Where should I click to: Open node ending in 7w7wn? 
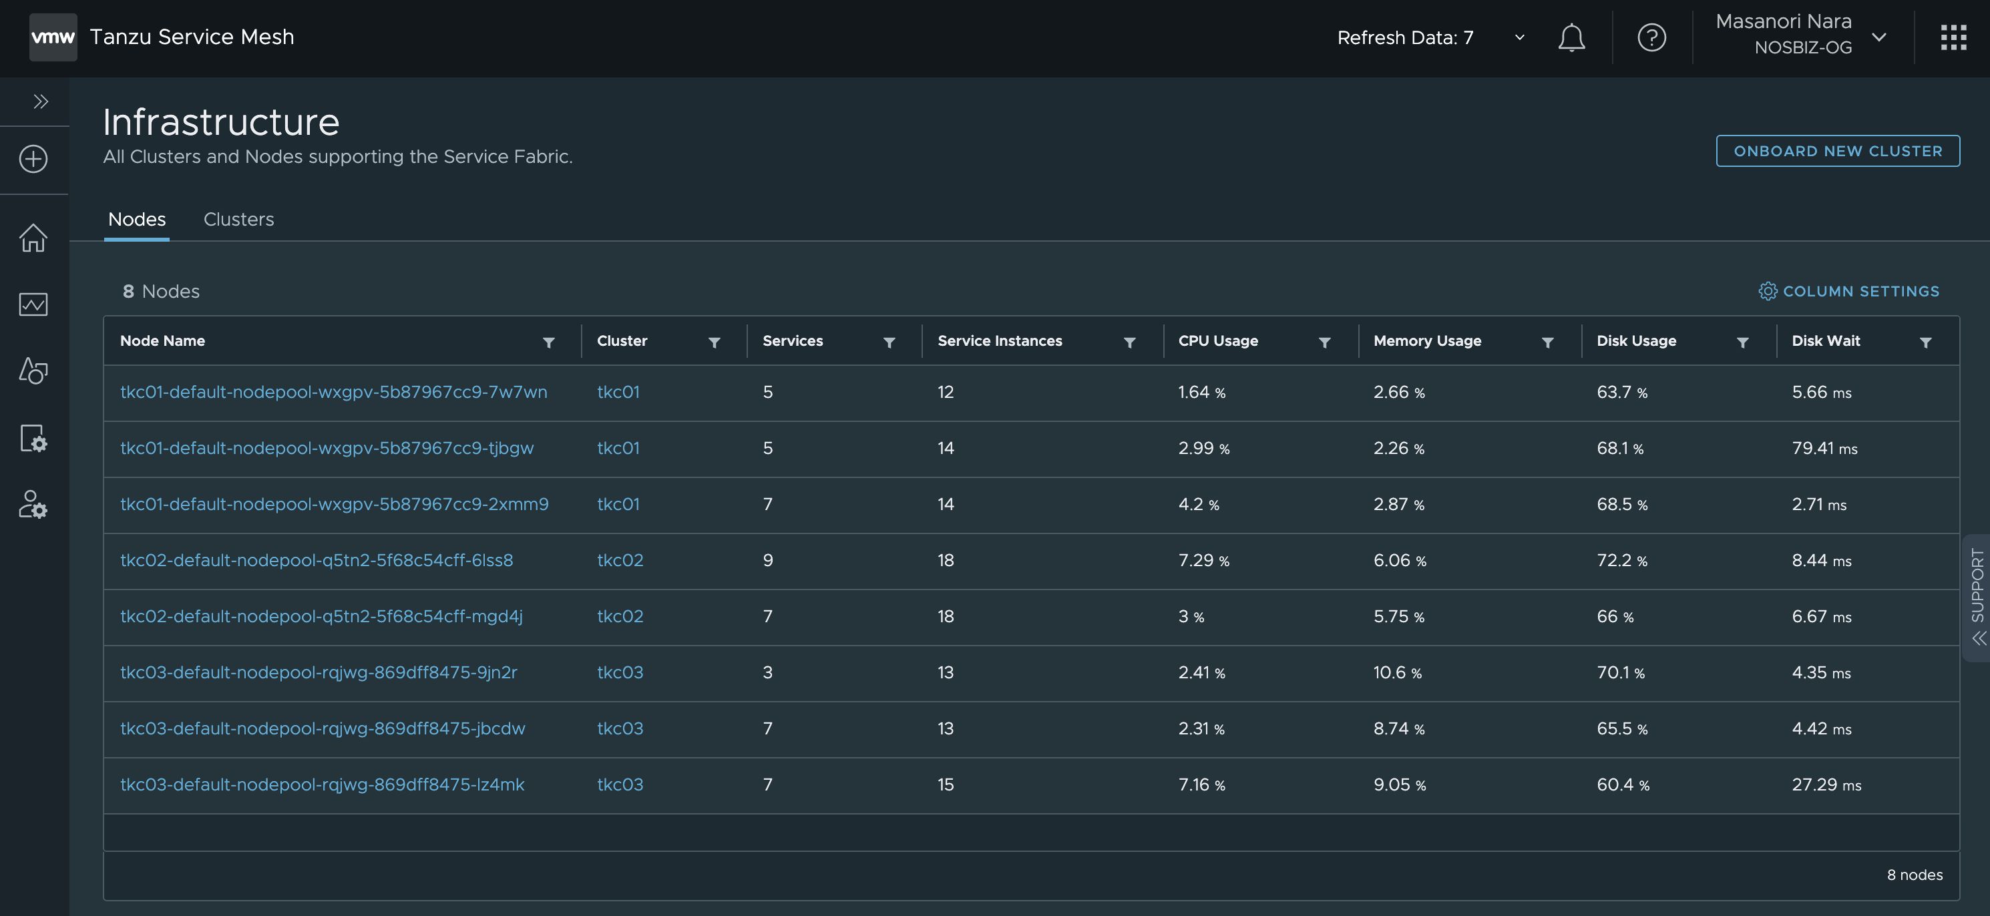click(x=334, y=393)
